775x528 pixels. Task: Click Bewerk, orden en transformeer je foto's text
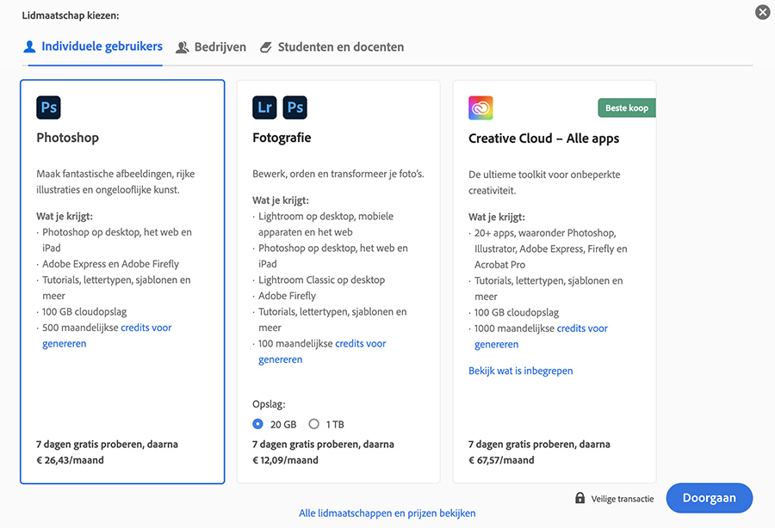point(338,174)
